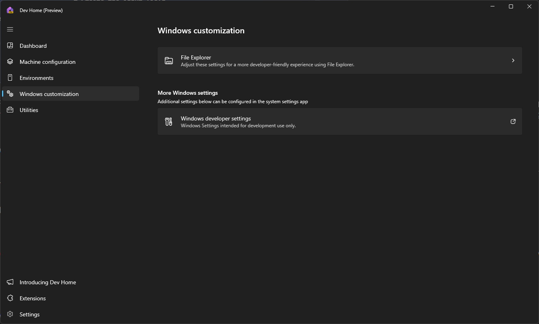
Task: Expand the File Explorer settings chevron
Action: pyautogui.click(x=513, y=60)
